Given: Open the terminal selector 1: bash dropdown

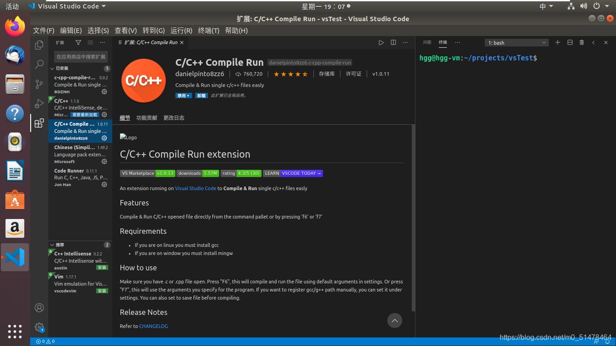Looking at the screenshot, I should click(517, 42).
